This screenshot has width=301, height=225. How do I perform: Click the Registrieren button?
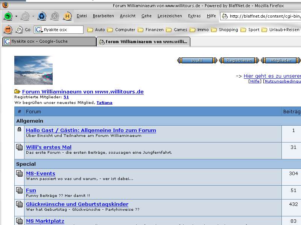tap(239, 60)
